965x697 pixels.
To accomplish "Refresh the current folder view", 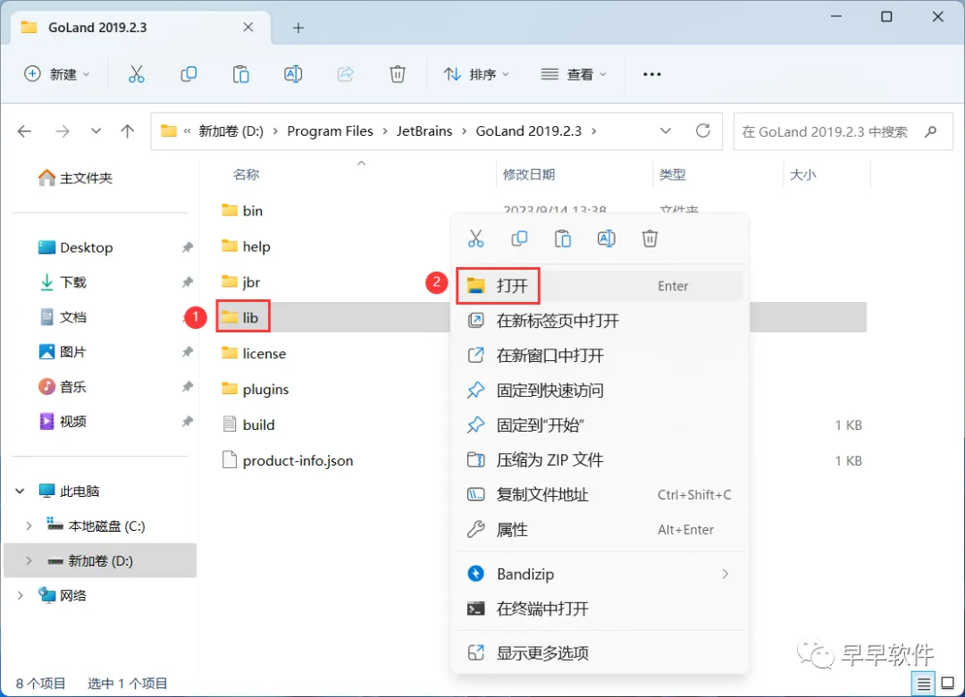I will [703, 130].
